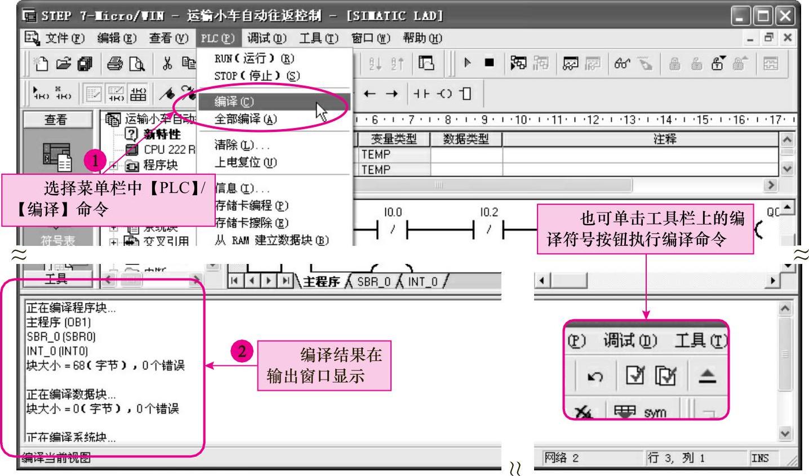Select the CPU 222 tree item
Screen dimensions: 809x476
(x=169, y=149)
